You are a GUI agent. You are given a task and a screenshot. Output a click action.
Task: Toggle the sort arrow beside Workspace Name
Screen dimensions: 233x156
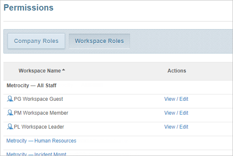[x=64, y=70]
